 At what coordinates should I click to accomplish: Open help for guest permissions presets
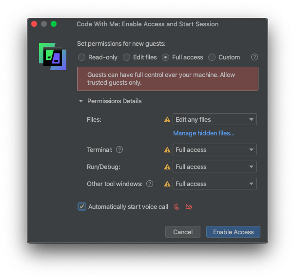click(x=255, y=57)
